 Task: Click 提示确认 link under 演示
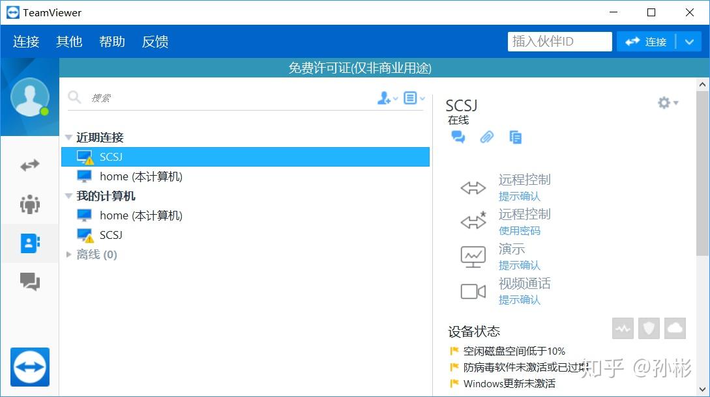click(520, 265)
